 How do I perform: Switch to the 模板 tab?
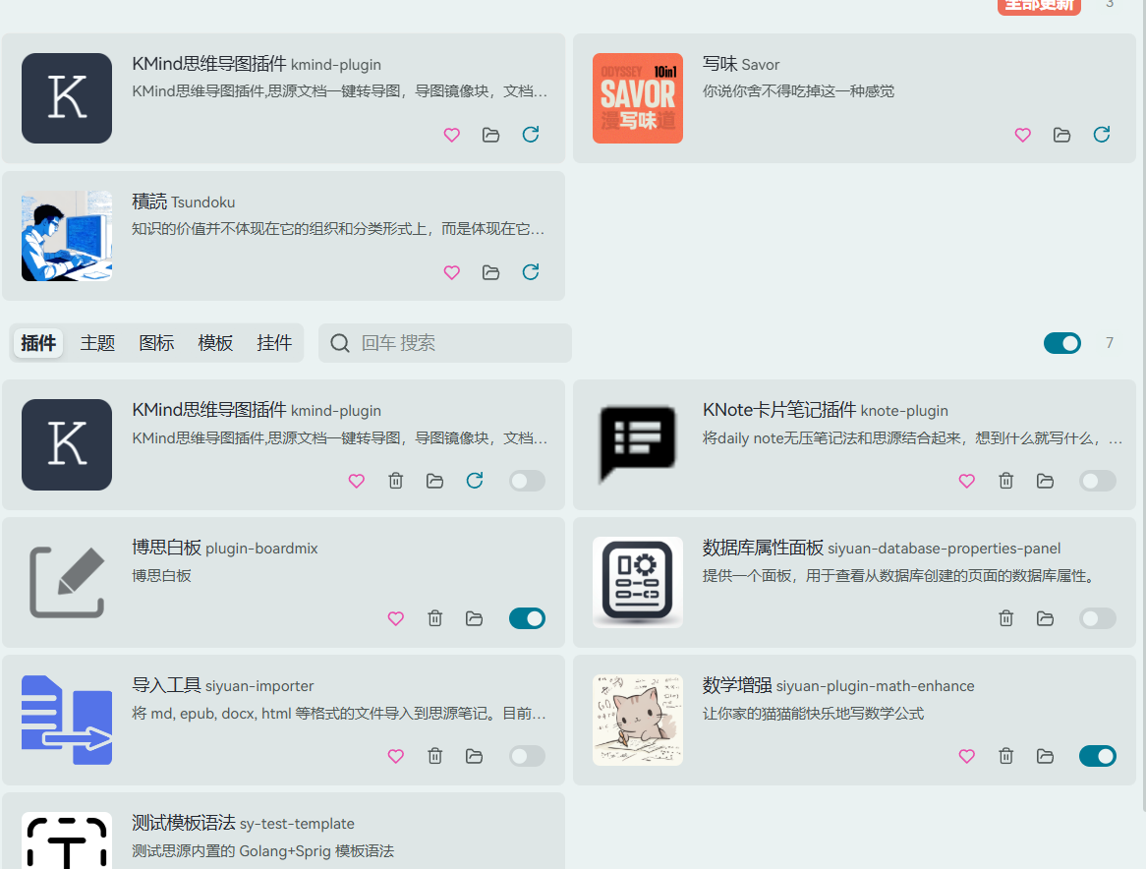pos(215,343)
